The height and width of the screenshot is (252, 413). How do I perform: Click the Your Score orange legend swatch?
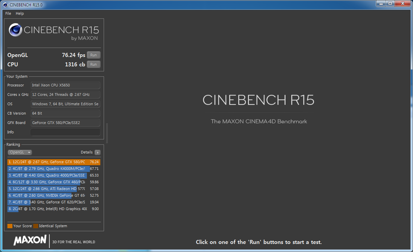tap(10, 226)
